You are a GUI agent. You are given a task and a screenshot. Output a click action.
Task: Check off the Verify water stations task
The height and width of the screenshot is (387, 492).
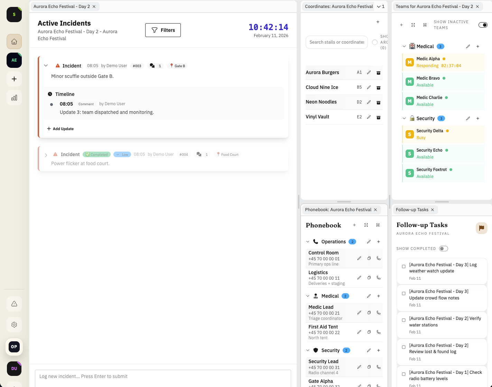coord(403,321)
